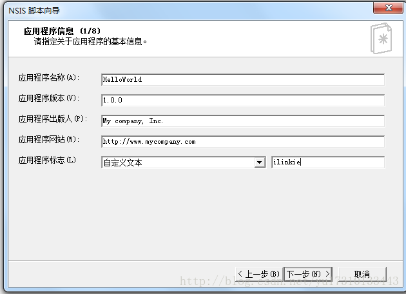Click the website field with http://www.mycompany.com
This screenshot has width=406, height=294.
[x=243, y=142]
